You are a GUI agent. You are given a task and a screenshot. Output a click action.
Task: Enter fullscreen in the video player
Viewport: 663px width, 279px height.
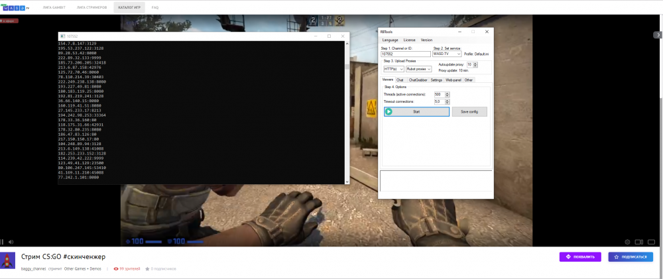[653, 241]
